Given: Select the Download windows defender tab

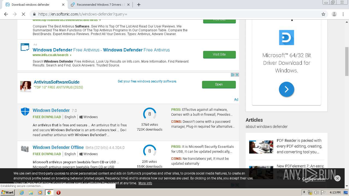Looking at the screenshot, I should [34, 5].
